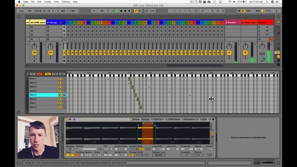Toggle Snap On button in Sampler
Viewport: 297px width, 167px height.
point(70,155)
